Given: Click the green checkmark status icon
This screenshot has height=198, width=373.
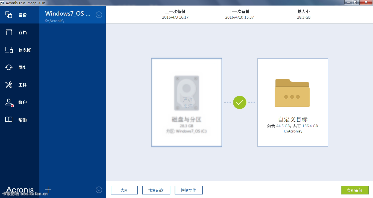Looking at the screenshot, I should [x=240, y=102].
